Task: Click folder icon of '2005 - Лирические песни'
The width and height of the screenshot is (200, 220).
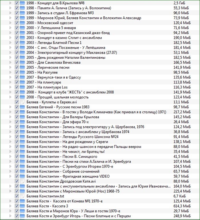Action: [x=22, y=67]
